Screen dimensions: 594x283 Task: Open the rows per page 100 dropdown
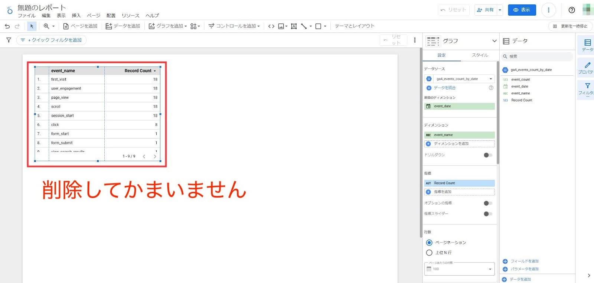click(x=460, y=269)
